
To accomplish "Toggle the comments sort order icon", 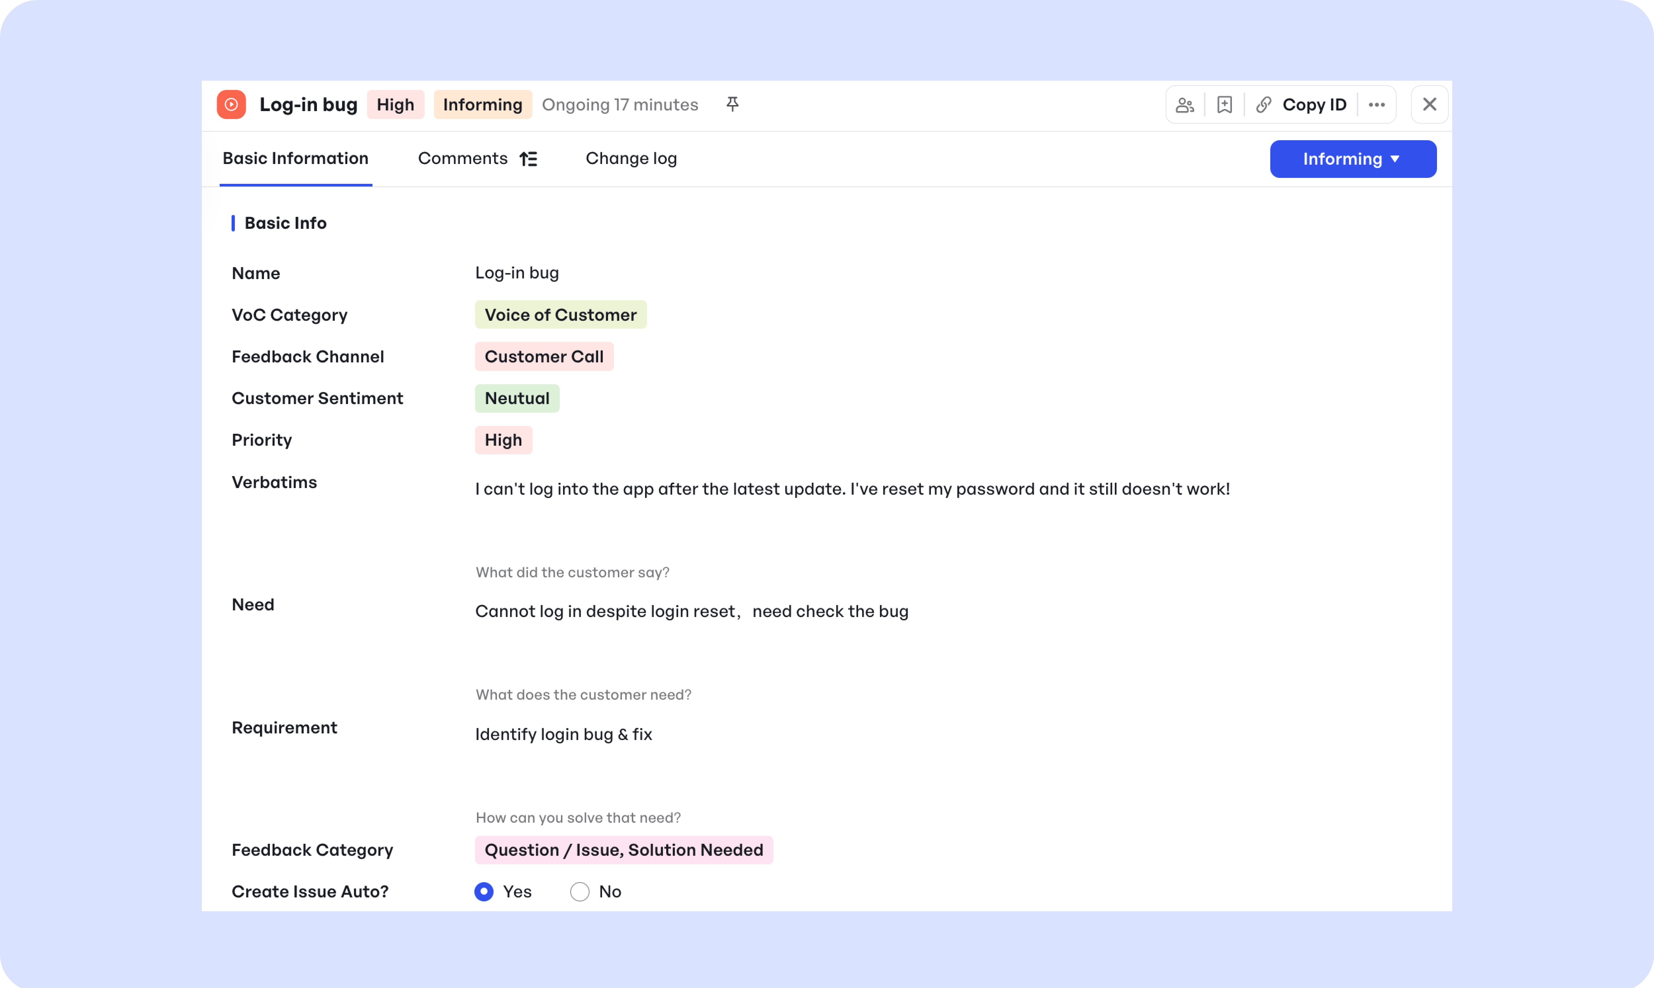I will pyautogui.click(x=529, y=158).
